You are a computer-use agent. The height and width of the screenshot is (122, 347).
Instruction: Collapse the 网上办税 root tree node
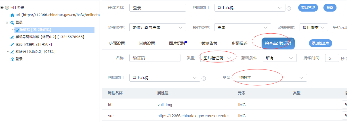pyautogui.click(x=2, y=8)
